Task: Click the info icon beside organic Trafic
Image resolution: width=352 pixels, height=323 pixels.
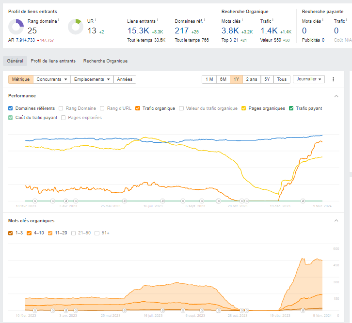Action: click(x=273, y=20)
